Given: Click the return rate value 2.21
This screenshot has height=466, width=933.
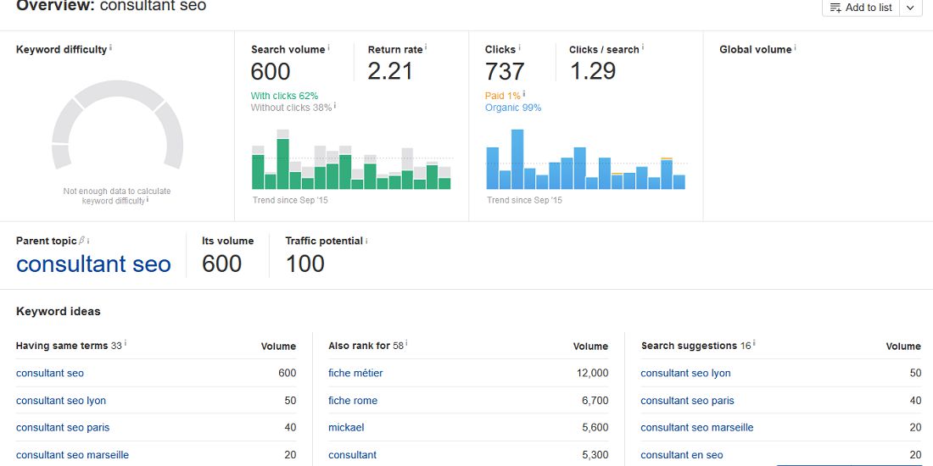Looking at the screenshot, I should tap(390, 71).
